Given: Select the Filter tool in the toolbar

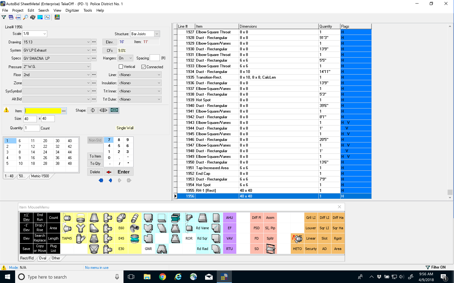Looking at the screenshot, I should [3, 17].
